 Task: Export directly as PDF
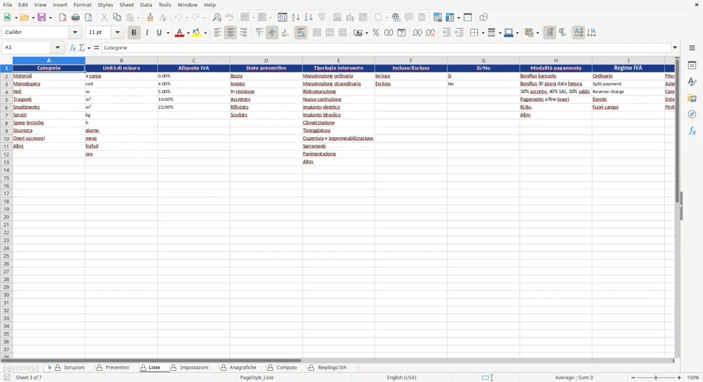click(63, 18)
